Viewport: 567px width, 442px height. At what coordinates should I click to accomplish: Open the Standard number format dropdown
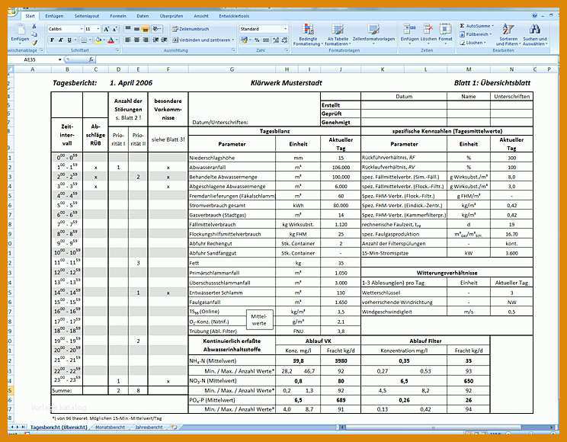tap(285, 28)
